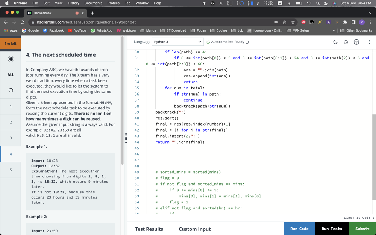Click the command symbol sidebar icon

[x=11, y=59]
